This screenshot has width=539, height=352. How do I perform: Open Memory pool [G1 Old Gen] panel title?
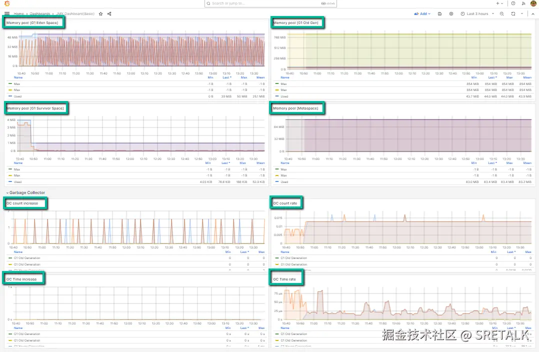point(295,22)
